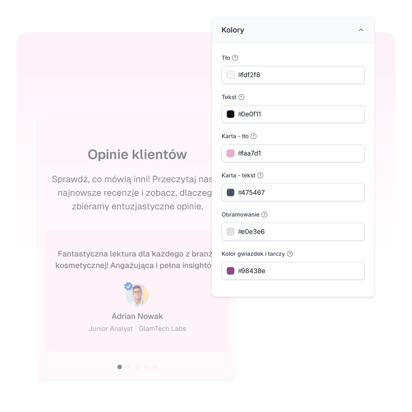Collapse the Kolory panel chevron
This screenshot has height=412, width=412.
tap(361, 30)
